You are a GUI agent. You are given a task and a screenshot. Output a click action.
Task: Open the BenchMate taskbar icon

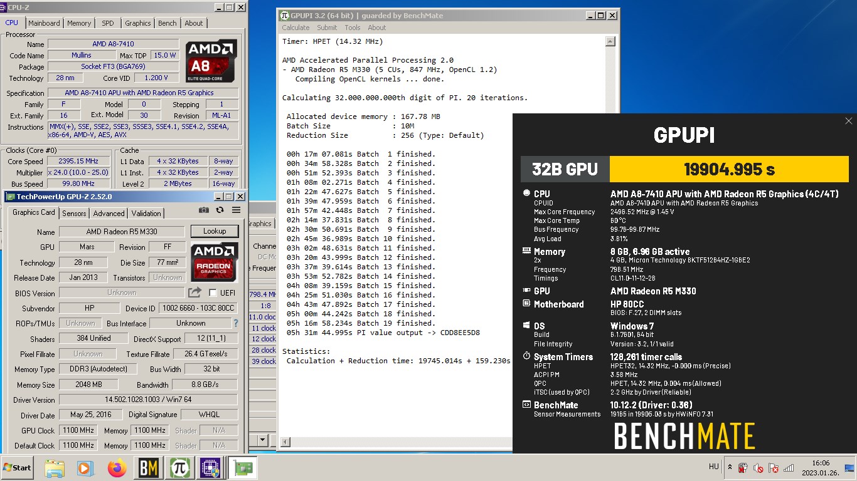pyautogui.click(x=149, y=468)
